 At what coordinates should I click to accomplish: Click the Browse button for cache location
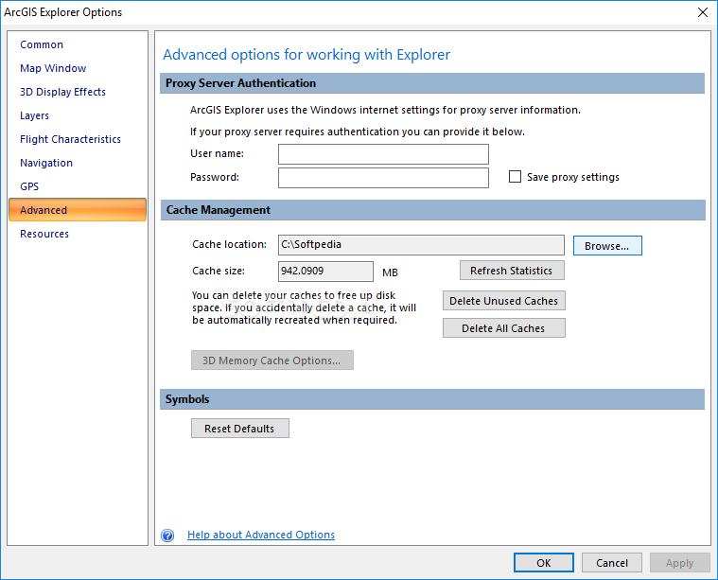[607, 246]
